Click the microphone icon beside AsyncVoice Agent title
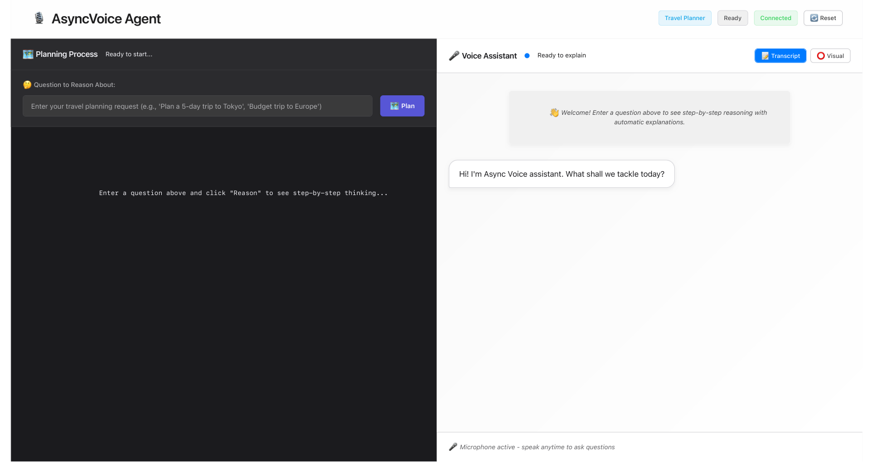Viewport: 870px width, 471px height. [39, 17]
